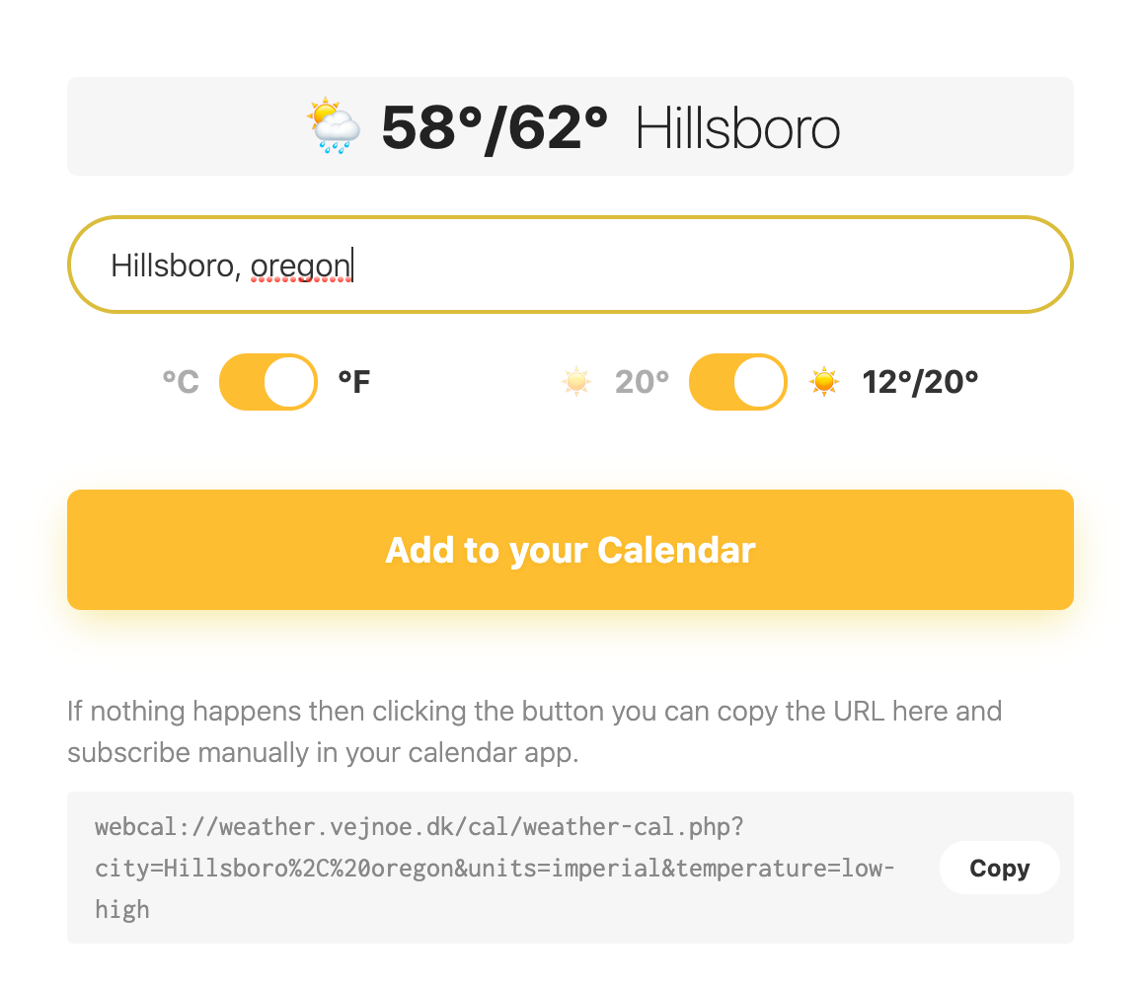Click the faded sun icon beside 20°
The height and width of the screenshot is (989, 1145).
(x=576, y=381)
